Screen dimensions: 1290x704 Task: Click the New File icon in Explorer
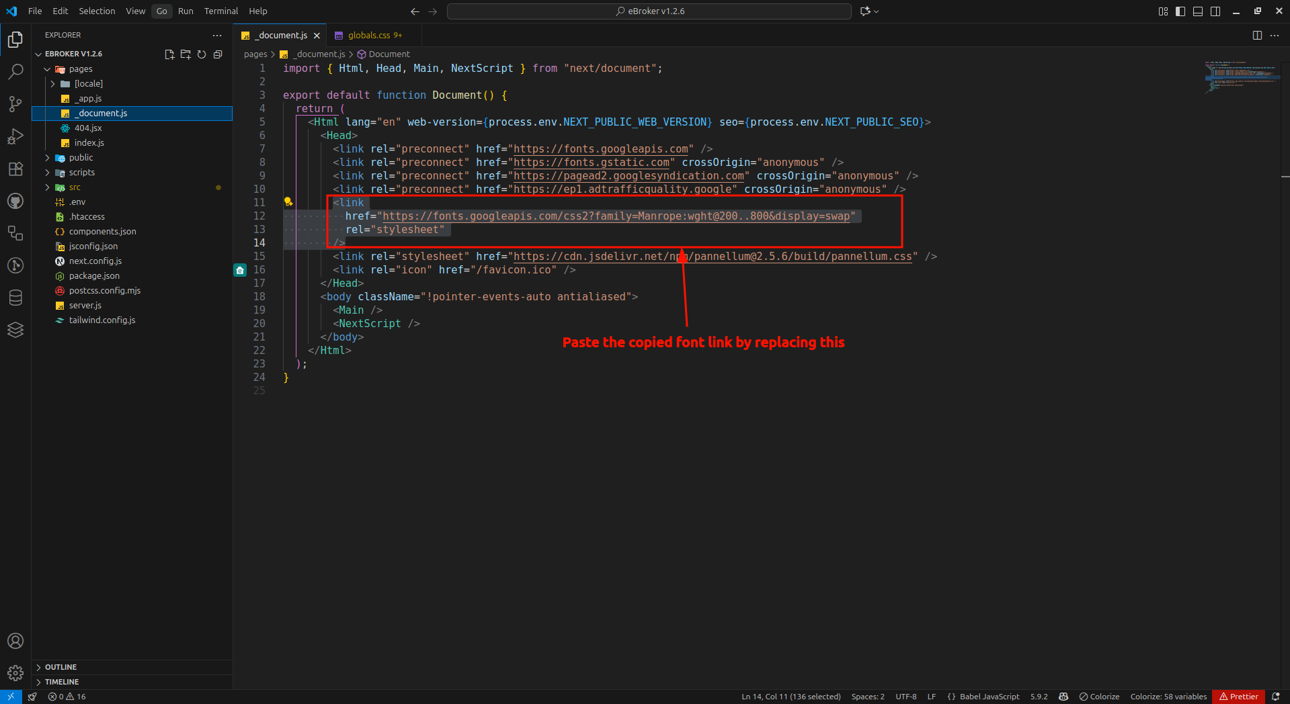[x=169, y=54]
